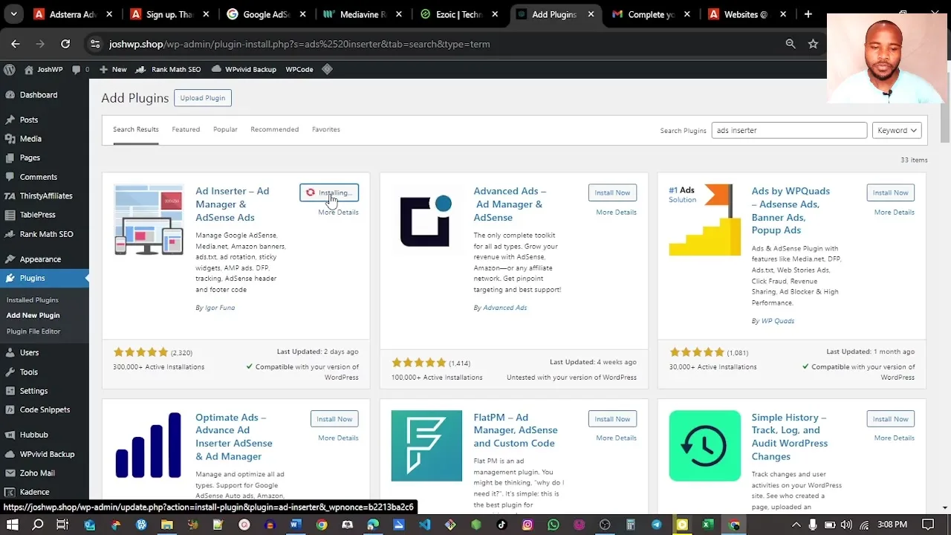Click the site information icon in address bar

[x=95, y=44]
